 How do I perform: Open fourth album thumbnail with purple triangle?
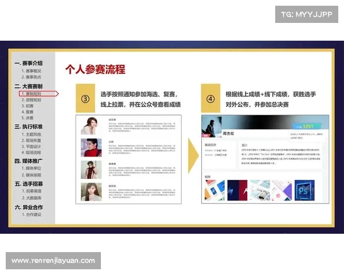(x=282, y=190)
